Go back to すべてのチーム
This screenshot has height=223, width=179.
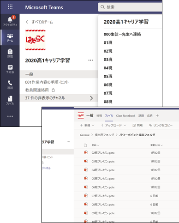pyautogui.click(x=39, y=22)
